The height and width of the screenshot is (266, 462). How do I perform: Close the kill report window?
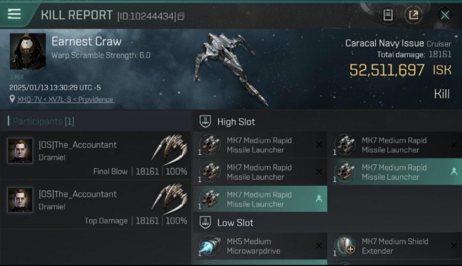[445, 15]
